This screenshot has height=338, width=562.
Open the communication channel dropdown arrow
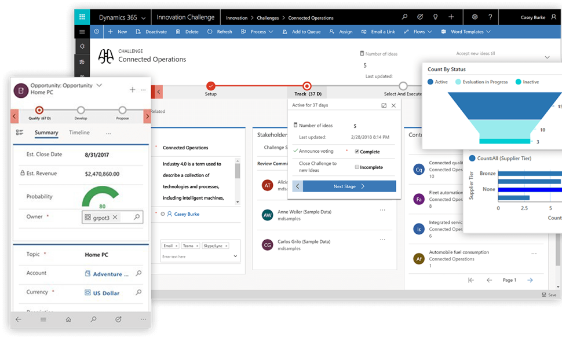tap(235, 256)
